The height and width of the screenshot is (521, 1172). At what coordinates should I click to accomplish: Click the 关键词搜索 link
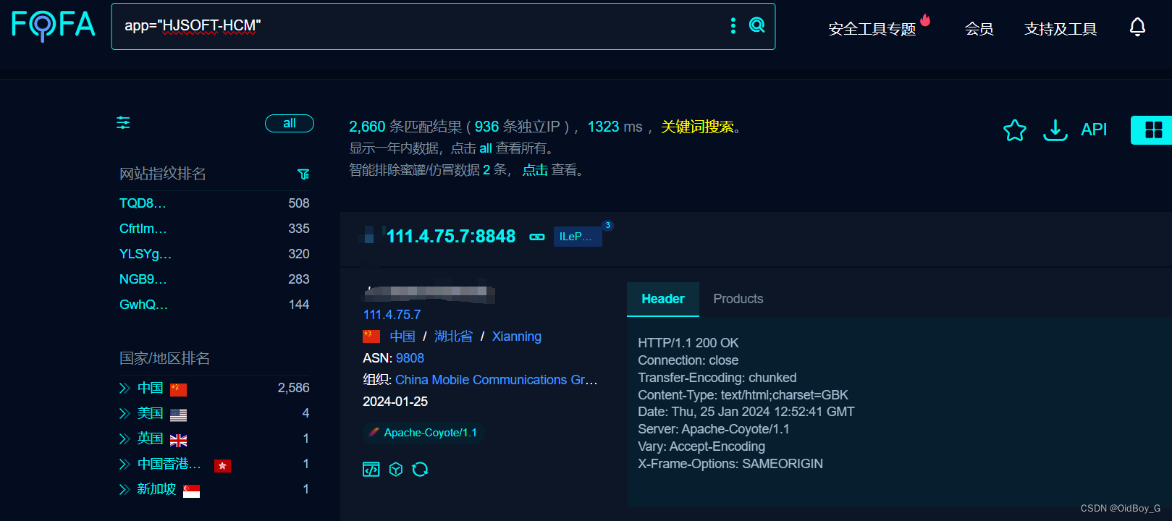[697, 127]
